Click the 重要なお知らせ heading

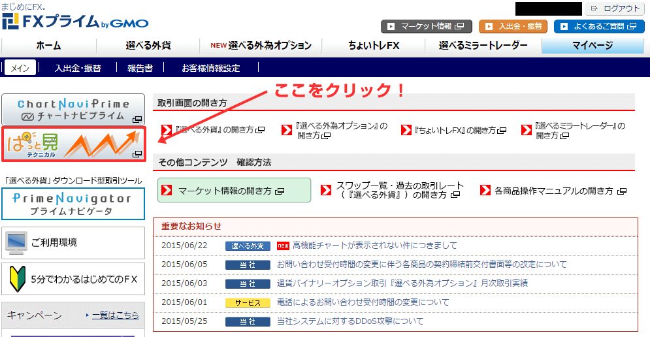(191, 227)
